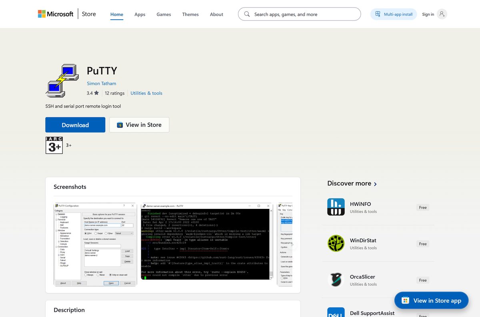Screen dimensions: 480x317
Task: Open the Store home link
Action: (x=89, y=14)
